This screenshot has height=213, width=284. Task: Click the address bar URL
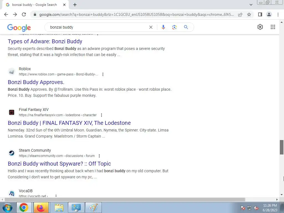tap(136, 14)
